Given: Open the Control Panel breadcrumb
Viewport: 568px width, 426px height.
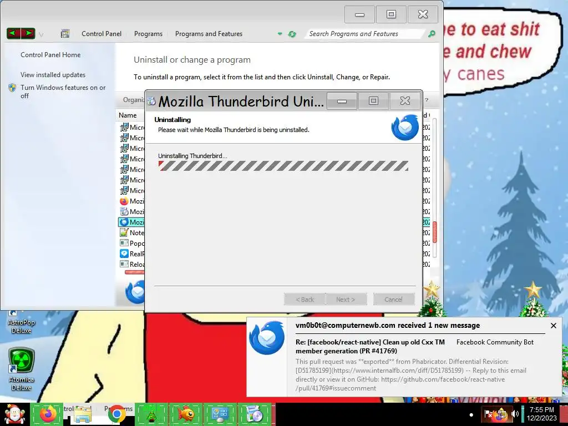Looking at the screenshot, I should (102, 34).
